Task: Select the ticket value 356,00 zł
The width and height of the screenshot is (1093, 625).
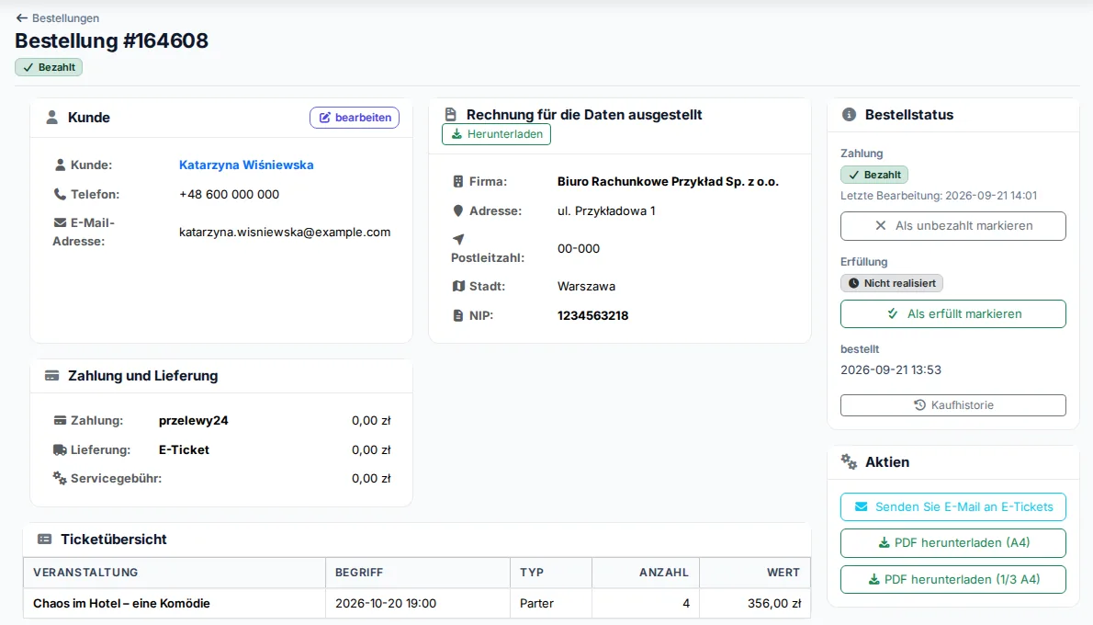Action: [774, 603]
